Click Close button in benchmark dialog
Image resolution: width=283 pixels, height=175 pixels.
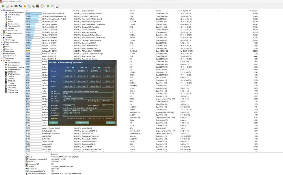pos(111,123)
